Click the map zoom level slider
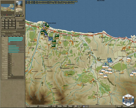This screenshot has height=108, width=136. pos(8,15)
